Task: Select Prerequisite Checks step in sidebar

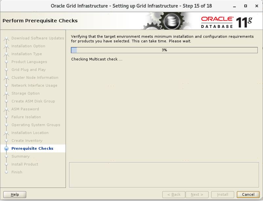Action: [x=32, y=148]
